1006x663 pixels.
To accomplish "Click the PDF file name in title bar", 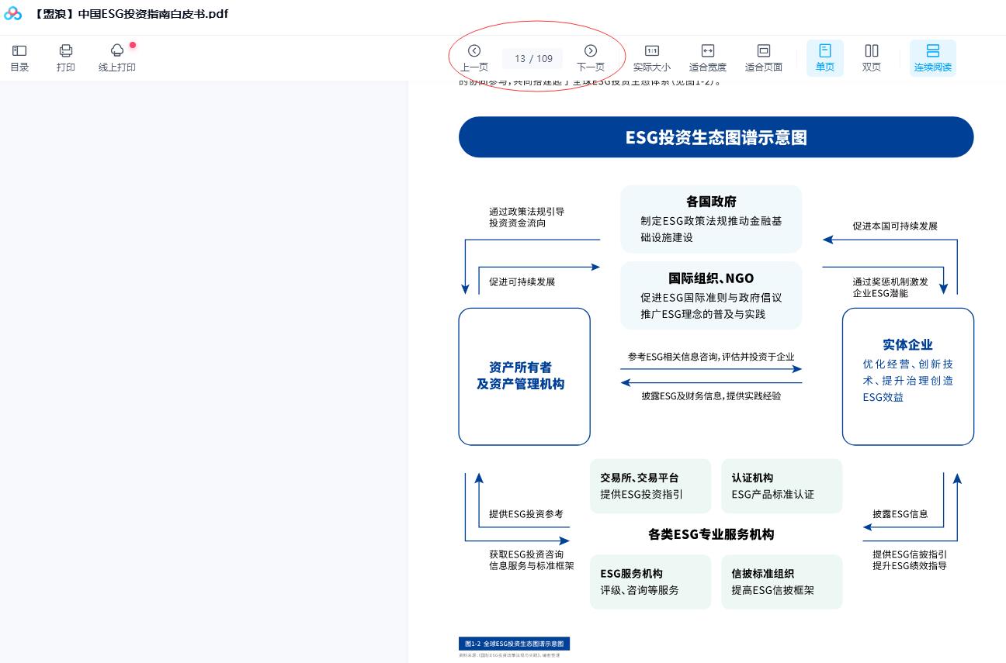I will pos(130,14).
